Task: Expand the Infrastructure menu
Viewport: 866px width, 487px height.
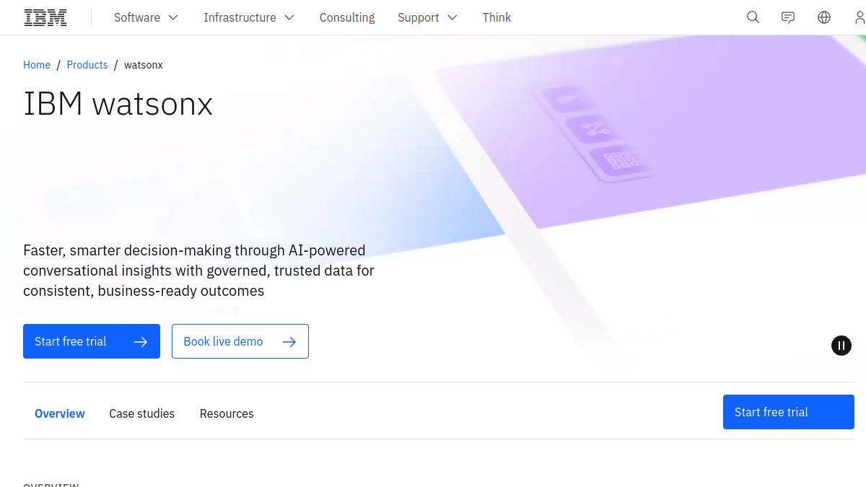Action: (249, 17)
